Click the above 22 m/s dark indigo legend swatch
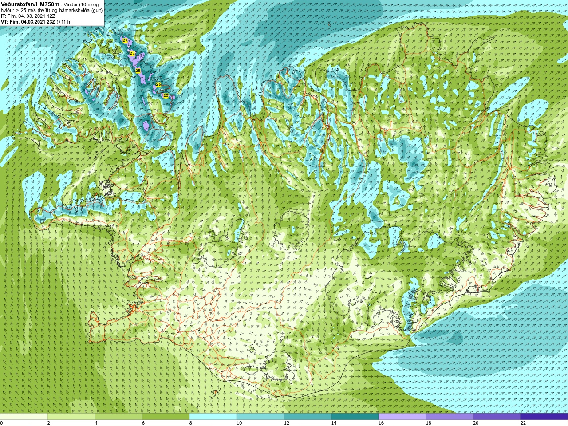This screenshot has width=568, height=426. point(544,417)
